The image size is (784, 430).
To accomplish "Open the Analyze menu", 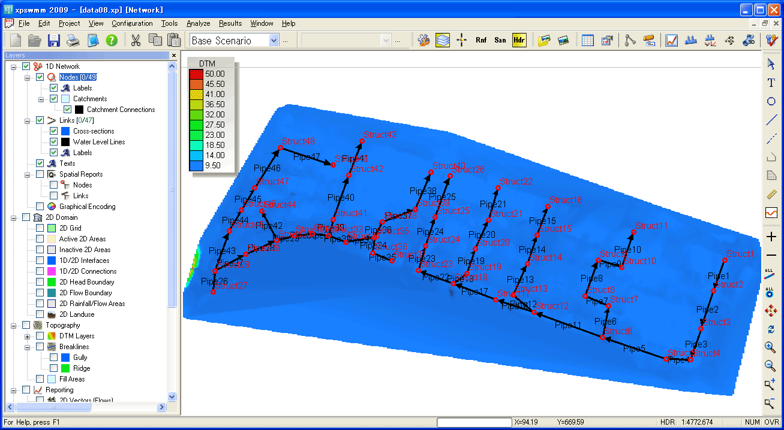I will point(198,23).
